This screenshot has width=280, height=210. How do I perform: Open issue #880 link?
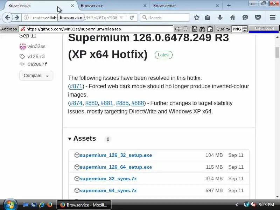[91, 103]
